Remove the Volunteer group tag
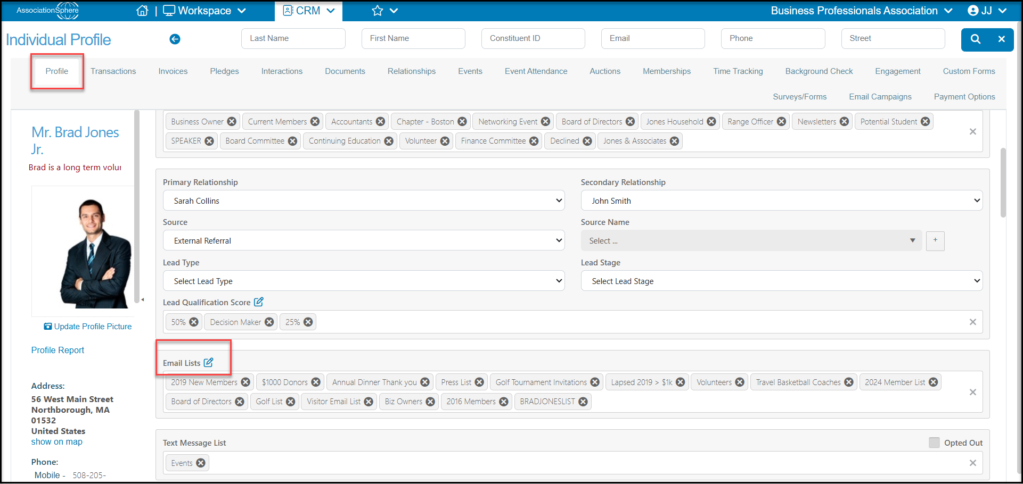This screenshot has width=1023, height=484. (445, 141)
